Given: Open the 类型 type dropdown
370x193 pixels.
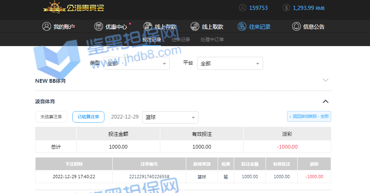Looking at the screenshot, I should tap(136, 63).
